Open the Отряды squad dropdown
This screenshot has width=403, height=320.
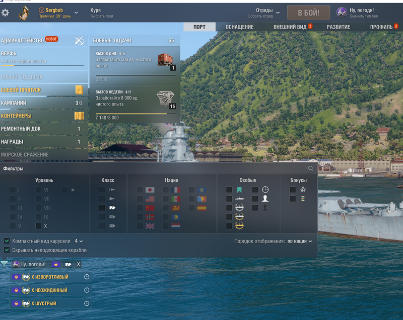pyautogui.click(x=263, y=13)
